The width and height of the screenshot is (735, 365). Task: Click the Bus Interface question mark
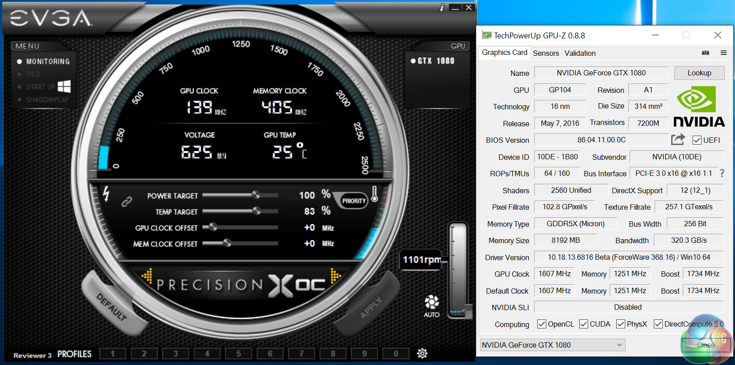722,173
